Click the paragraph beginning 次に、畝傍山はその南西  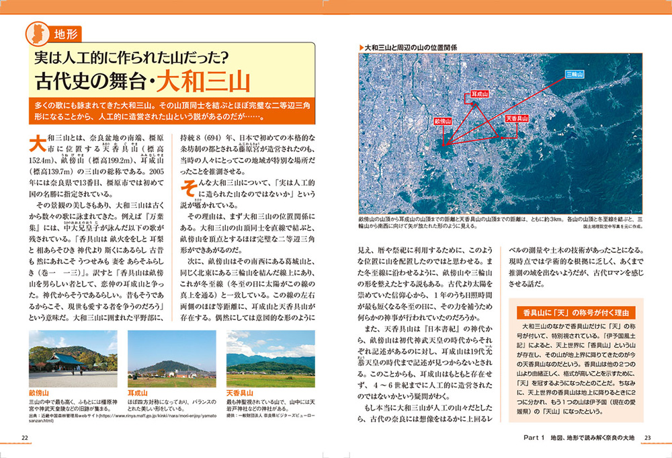[x=247, y=289]
